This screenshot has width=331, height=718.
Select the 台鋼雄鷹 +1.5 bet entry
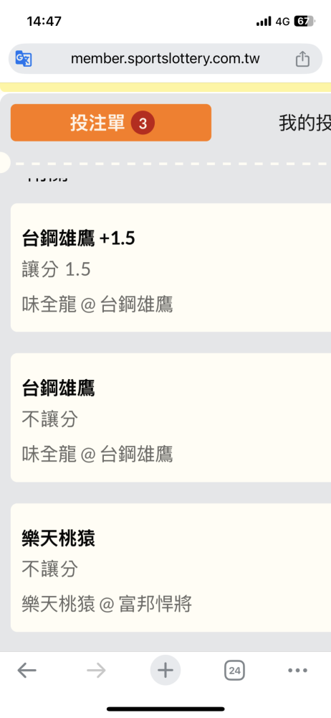pyautogui.click(x=171, y=267)
